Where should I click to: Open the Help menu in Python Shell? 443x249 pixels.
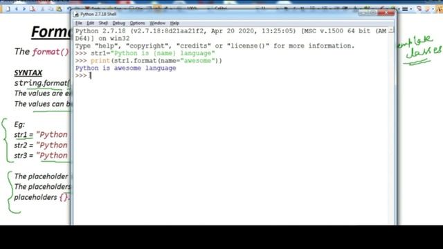[x=174, y=23]
